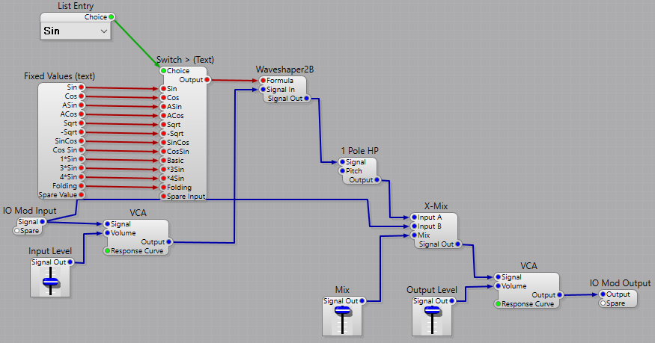Click the Input Level slider control
The image size is (655, 343).
coord(50,282)
